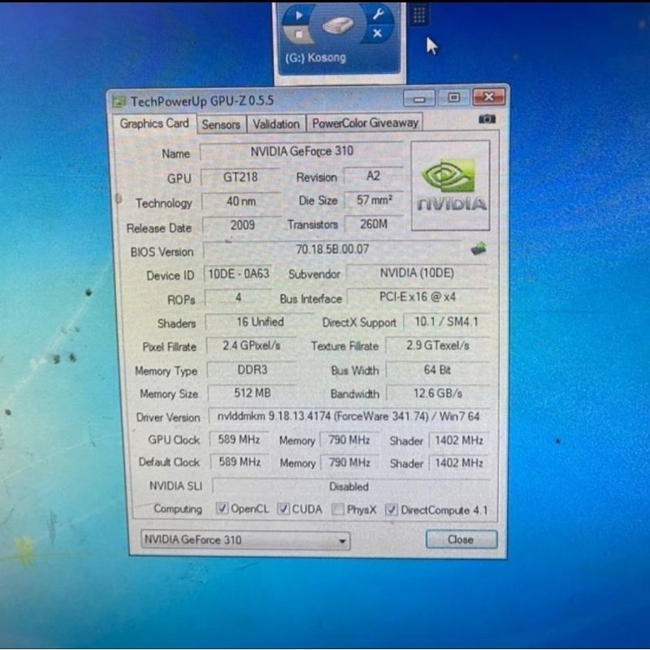This screenshot has width=650, height=650.
Task: Click the Release Date value 2009
Action: (242, 225)
